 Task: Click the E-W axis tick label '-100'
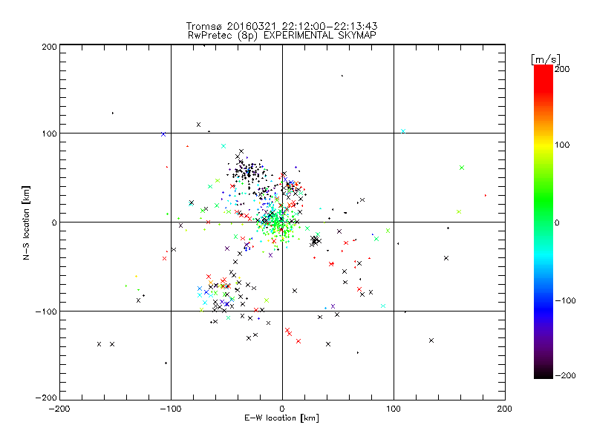coord(171,409)
